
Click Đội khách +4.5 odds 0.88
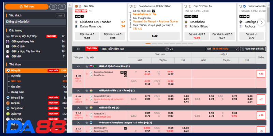coord(113,36)
